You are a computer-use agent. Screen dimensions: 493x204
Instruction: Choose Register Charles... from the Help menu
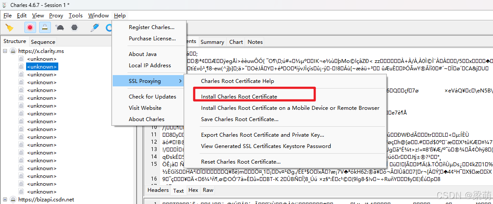click(x=151, y=27)
